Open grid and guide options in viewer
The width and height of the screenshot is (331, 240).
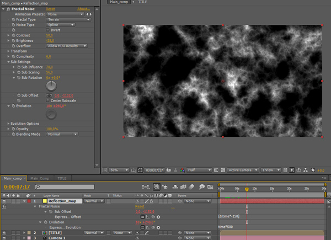133,170
